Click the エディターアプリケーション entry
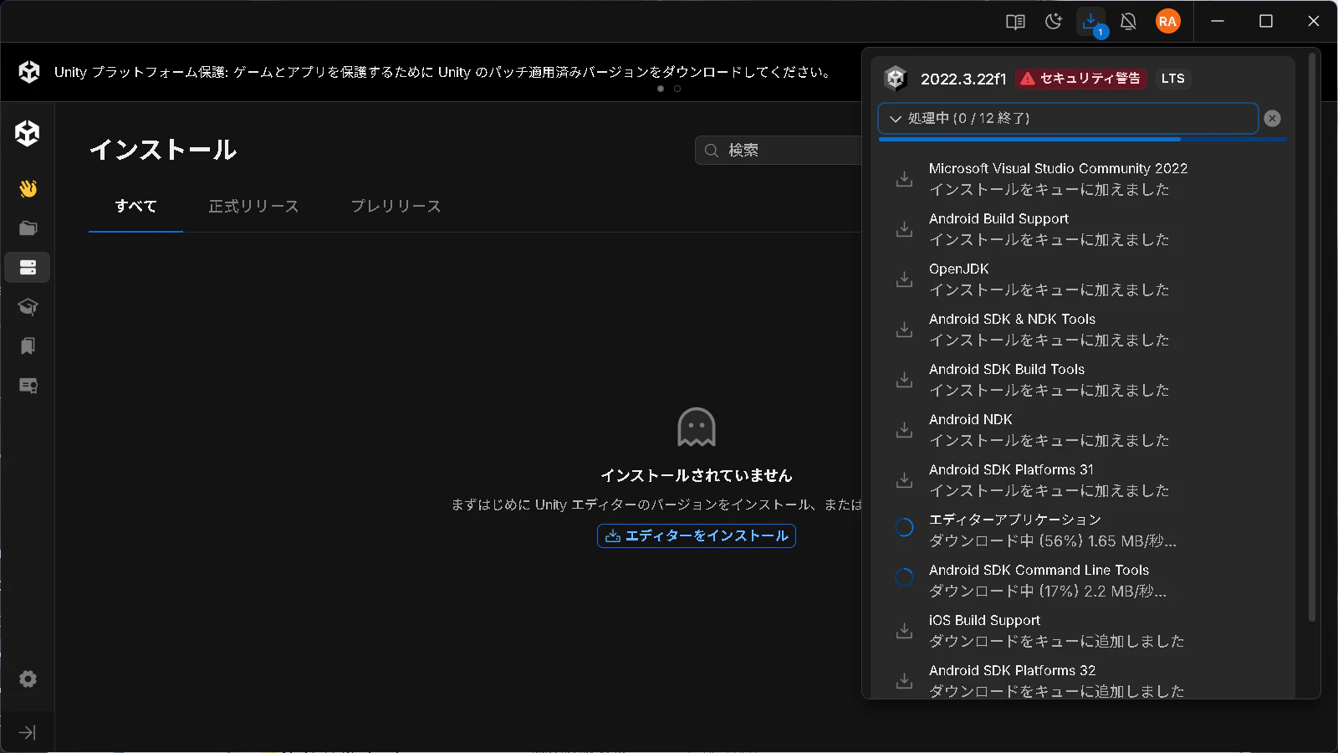1338x753 pixels. pos(1083,530)
